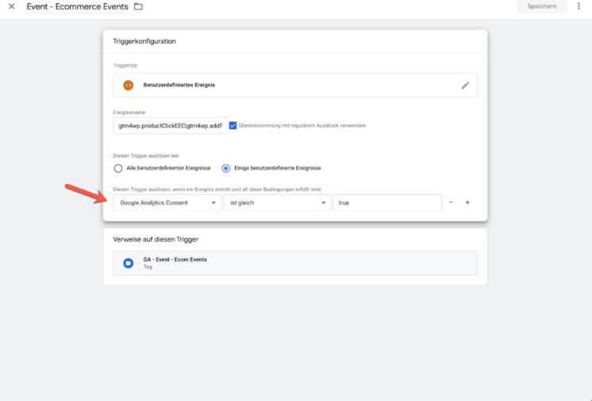This screenshot has width=592, height=401.
Task: Remove the condition with the minus icon
Action: pyautogui.click(x=451, y=202)
